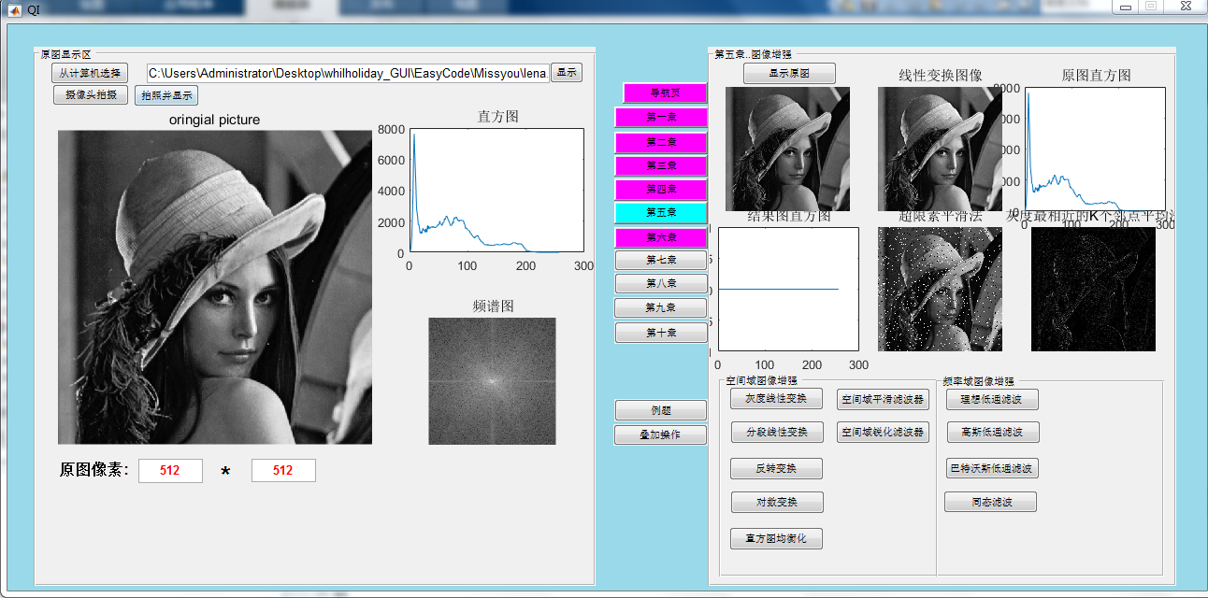
Task: Click the 原图像素 label
Action: pos(94,470)
